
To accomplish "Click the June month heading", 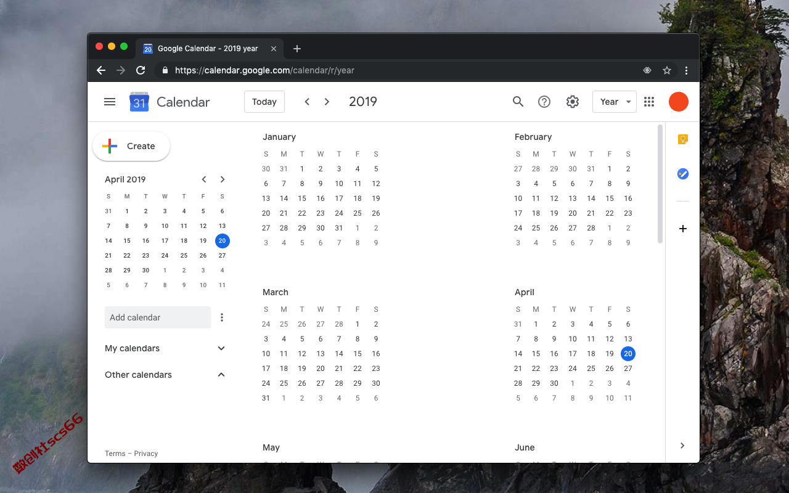I will (525, 447).
